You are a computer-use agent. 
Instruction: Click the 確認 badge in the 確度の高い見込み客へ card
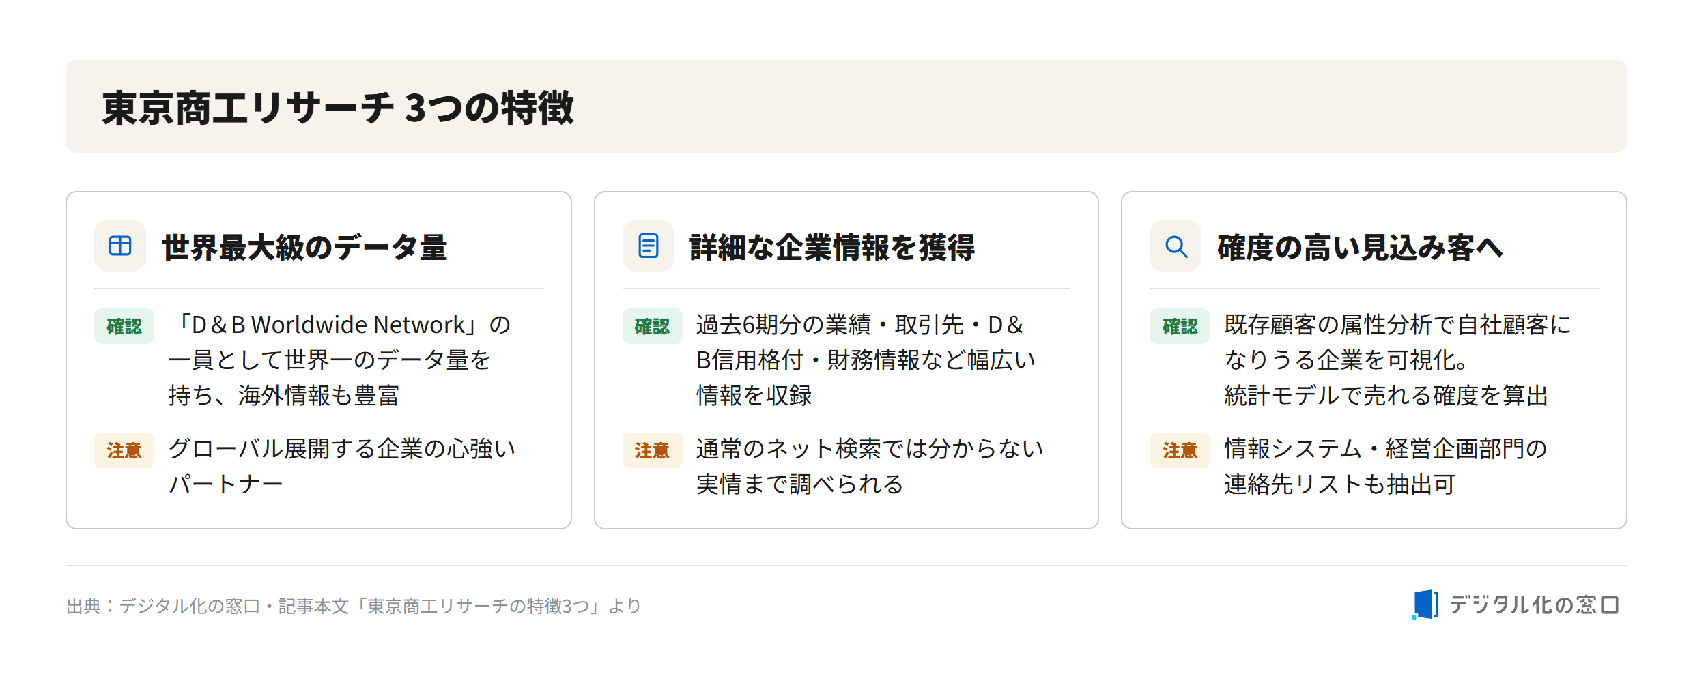(1180, 326)
